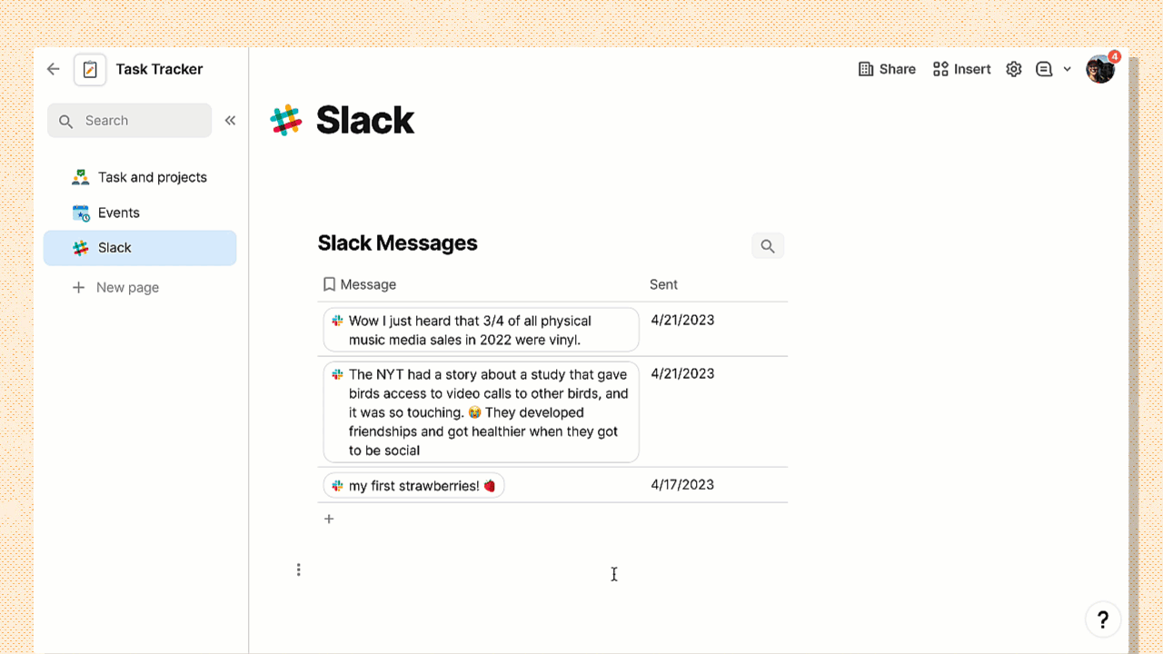Screen dimensions: 1163x654
Task: Create a New page from sidebar
Action: (x=127, y=287)
